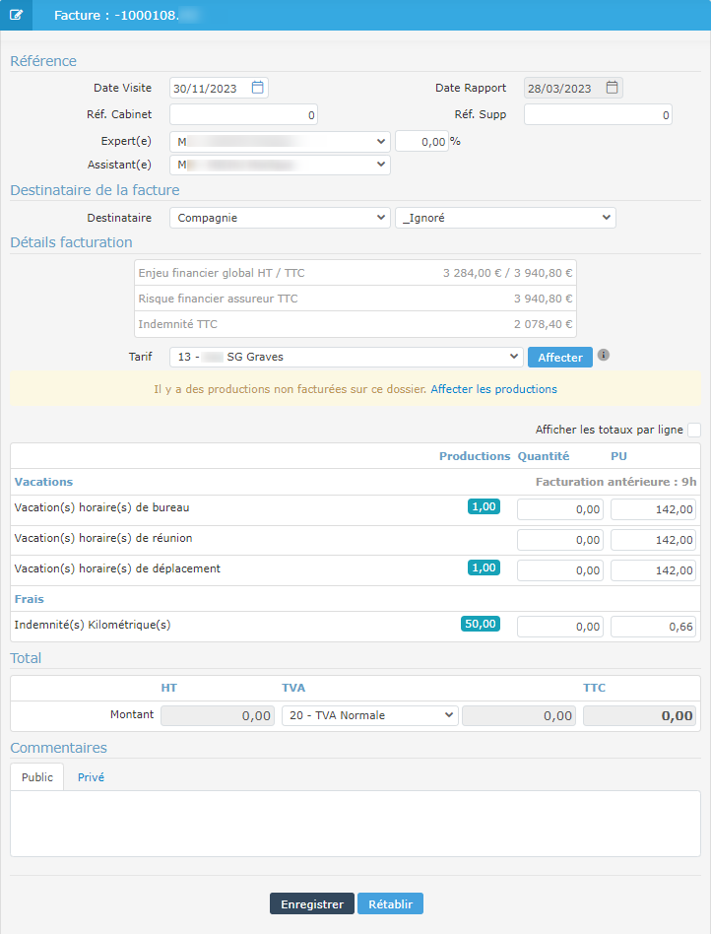
Task: Click the kilometric indemnity quantity field
Action: click(x=560, y=627)
